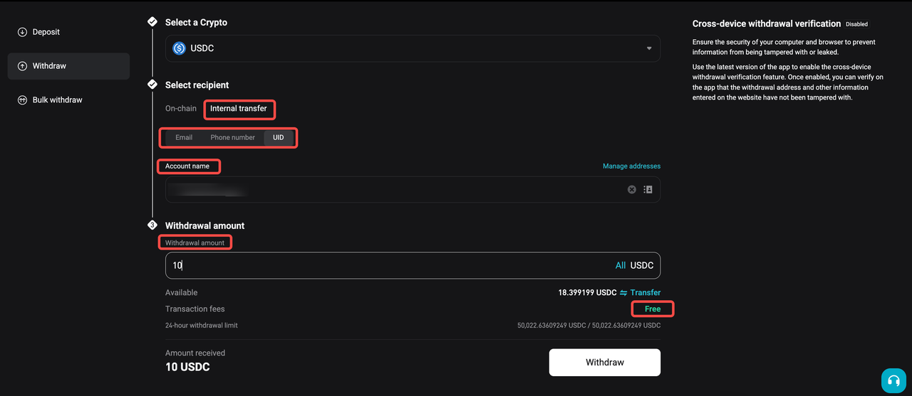Click the Bulk withdraw icon

[22, 100]
